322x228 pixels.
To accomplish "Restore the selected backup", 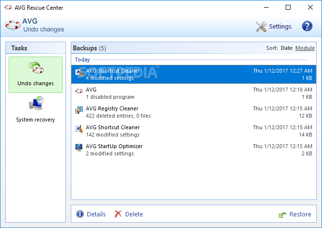I will [x=300, y=214].
